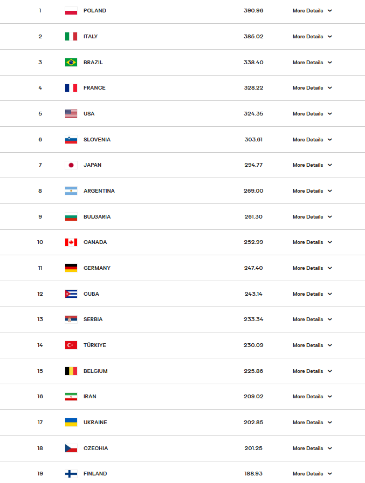Expand Iran's More Details chevron
365x483 pixels.
click(329, 397)
